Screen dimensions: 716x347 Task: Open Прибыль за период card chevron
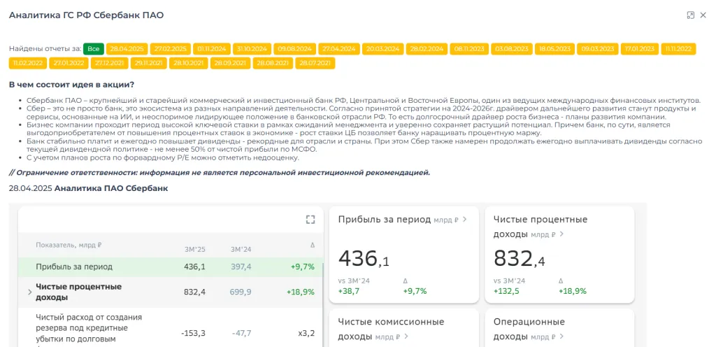pos(465,220)
